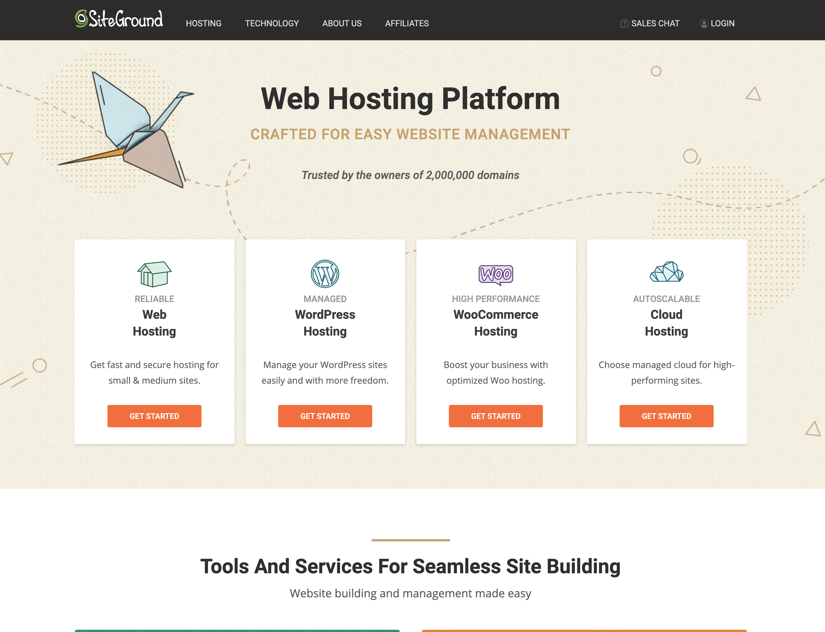This screenshot has width=825, height=632.
Task: Open the Technology menu
Action: [x=272, y=23]
